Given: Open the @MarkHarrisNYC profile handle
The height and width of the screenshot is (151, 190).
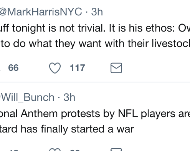Looking at the screenshot, I should [41, 12].
